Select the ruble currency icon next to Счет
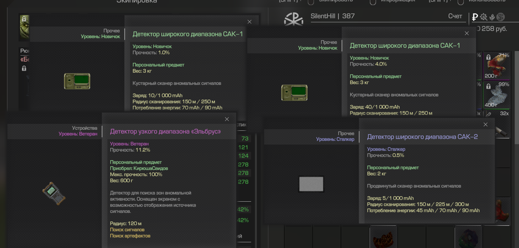Screen dimensions: 519x248 click(475, 17)
